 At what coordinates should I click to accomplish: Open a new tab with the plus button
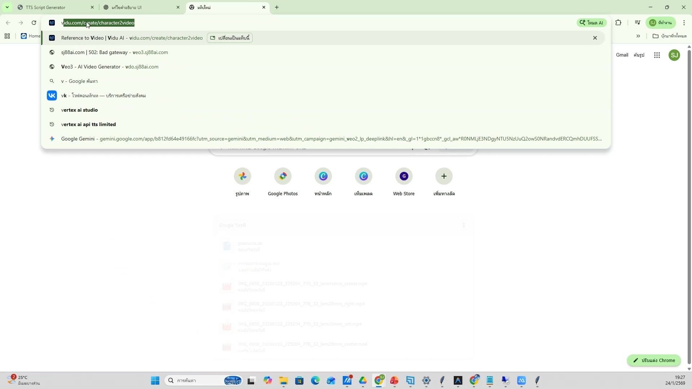tap(277, 7)
